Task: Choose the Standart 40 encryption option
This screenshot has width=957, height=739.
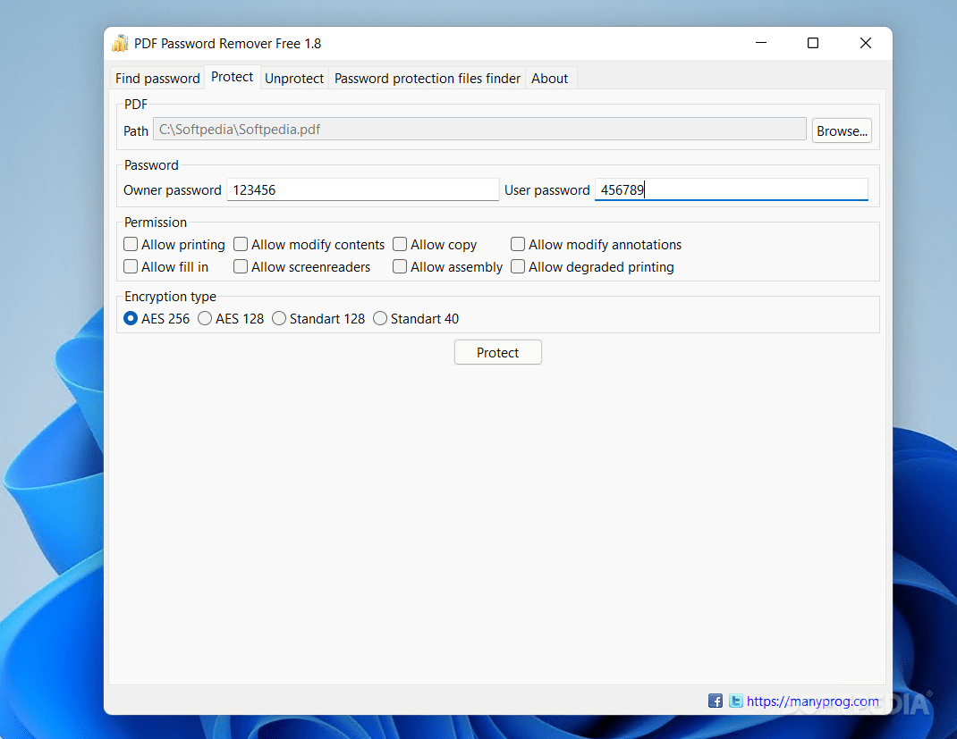Action: click(379, 318)
